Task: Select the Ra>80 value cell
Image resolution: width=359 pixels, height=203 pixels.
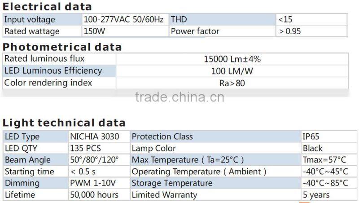Action: (232, 83)
